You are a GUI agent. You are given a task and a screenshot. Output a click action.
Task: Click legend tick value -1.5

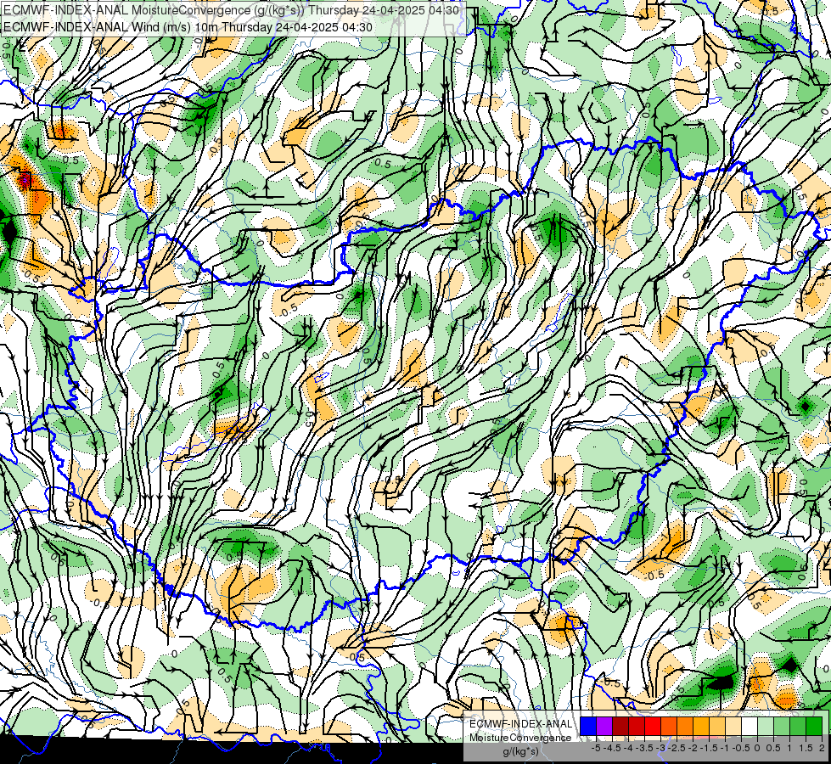pos(709,748)
